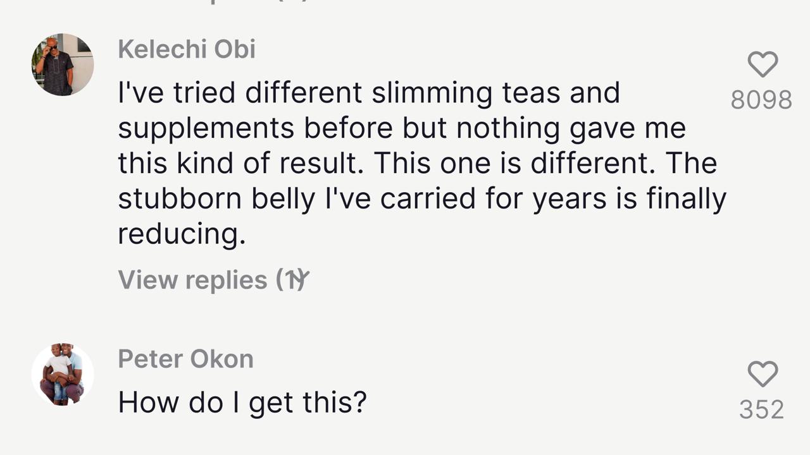
Task: Click the reply count in parentheses
Action: (292, 280)
